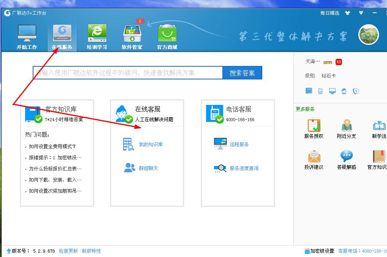This screenshot has width=387, height=257.
Task: Open the 开始工作 tab
Action: pyautogui.click(x=27, y=37)
